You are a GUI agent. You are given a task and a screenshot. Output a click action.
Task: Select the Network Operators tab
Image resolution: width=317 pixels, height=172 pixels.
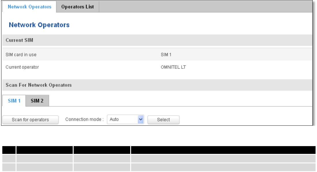coord(29,7)
